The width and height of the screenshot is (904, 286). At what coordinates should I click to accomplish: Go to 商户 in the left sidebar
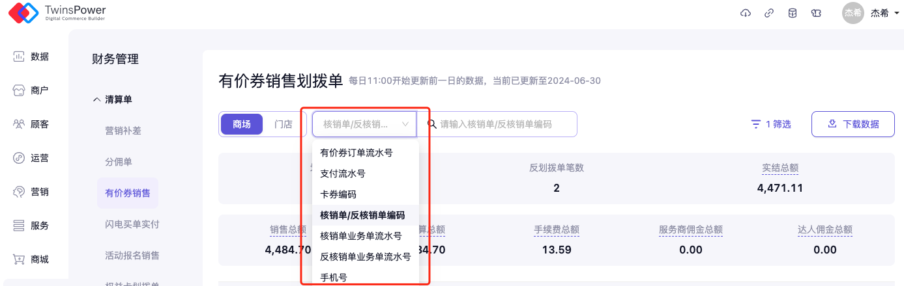click(x=31, y=90)
